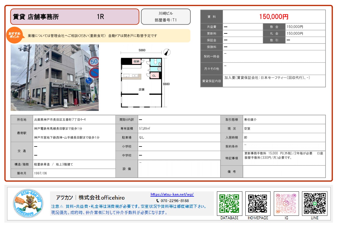The height and width of the screenshot is (227, 337).
Task: Click the 川﨑ビル room number box
Action: 165,16
